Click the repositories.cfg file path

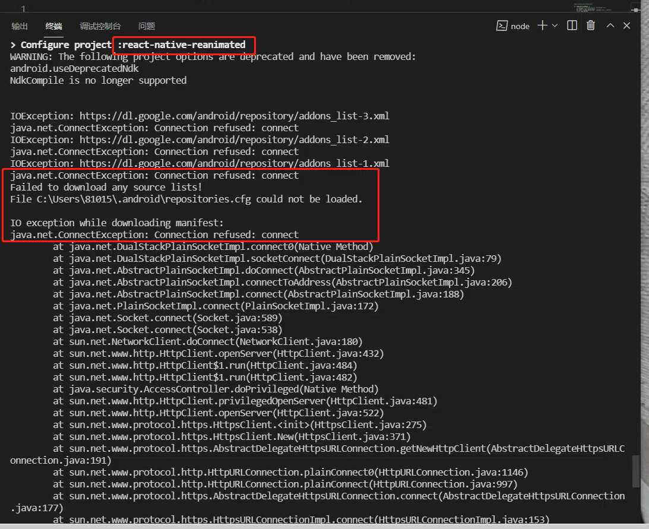coord(144,199)
